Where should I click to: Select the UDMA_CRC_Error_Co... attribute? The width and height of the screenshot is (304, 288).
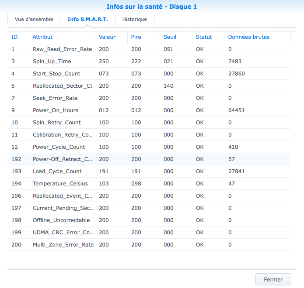pyautogui.click(x=63, y=232)
